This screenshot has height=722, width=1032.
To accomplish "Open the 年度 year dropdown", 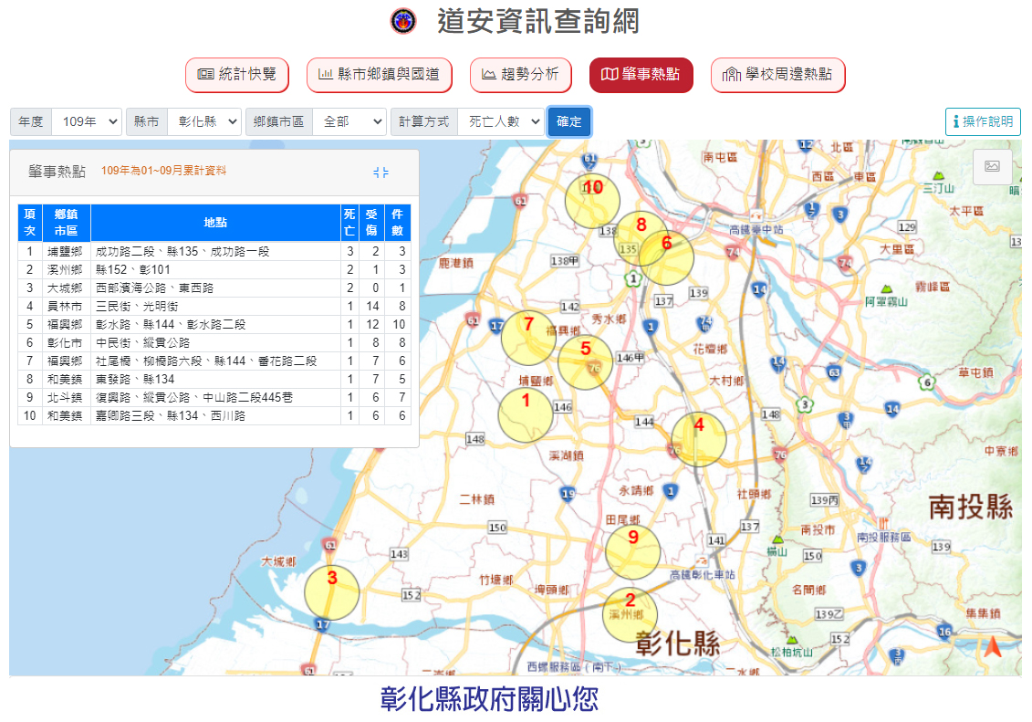I will (87, 121).
